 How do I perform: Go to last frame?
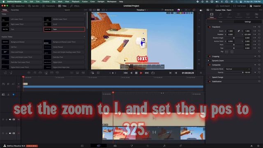point(147,73)
